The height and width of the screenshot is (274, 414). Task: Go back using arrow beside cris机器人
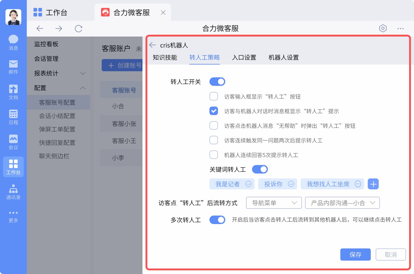(153, 45)
